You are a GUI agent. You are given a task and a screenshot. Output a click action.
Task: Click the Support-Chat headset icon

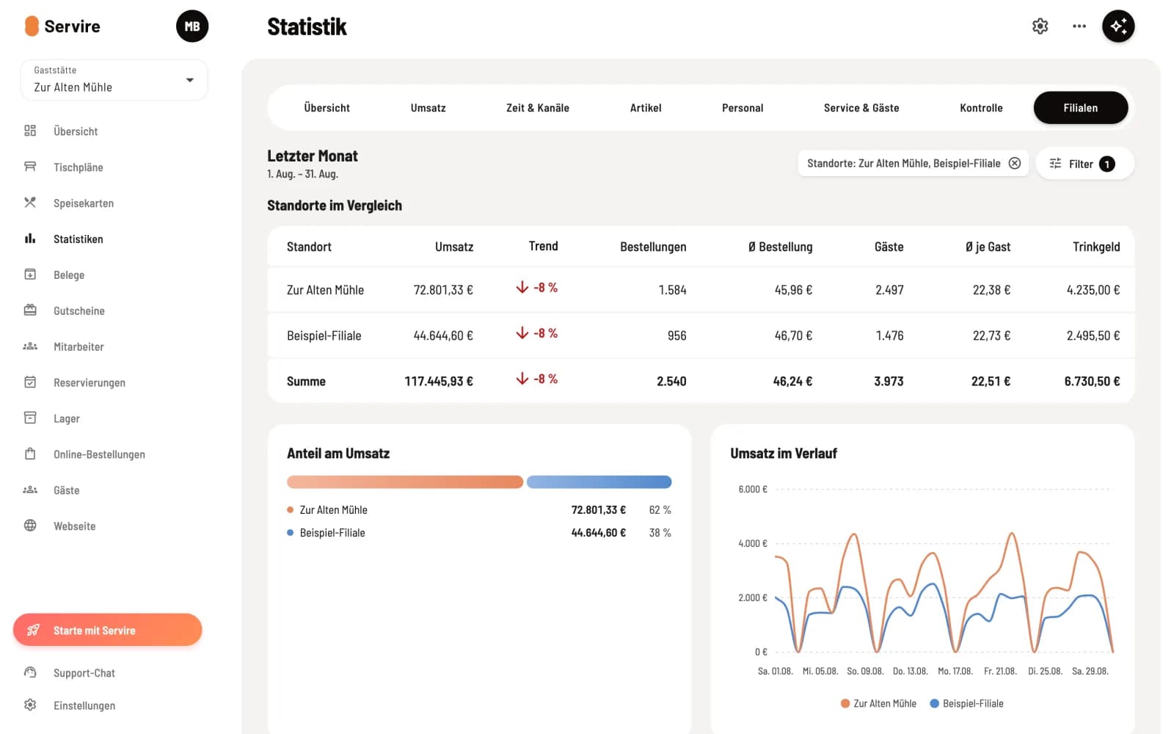30,672
